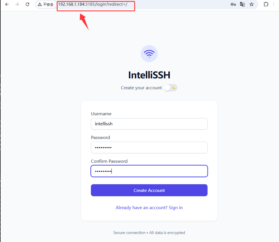The width and height of the screenshot is (279, 242).
Task: Bookmark this page with the star
Action: pyautogui.click(x=252, y=4)
